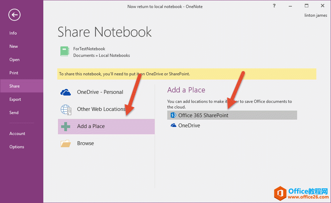Click the OneDrive cloud icon beside Personal
This screenshot has width=331, height=203.
click(66, 92)
